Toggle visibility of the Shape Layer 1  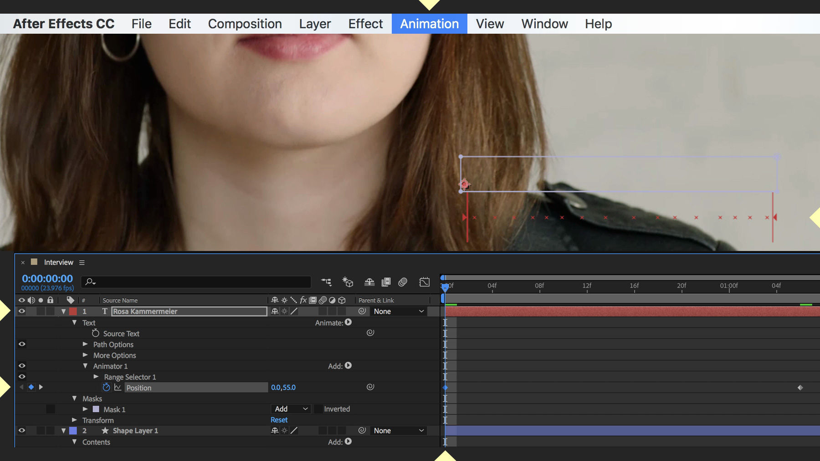(x=21, y=430)
